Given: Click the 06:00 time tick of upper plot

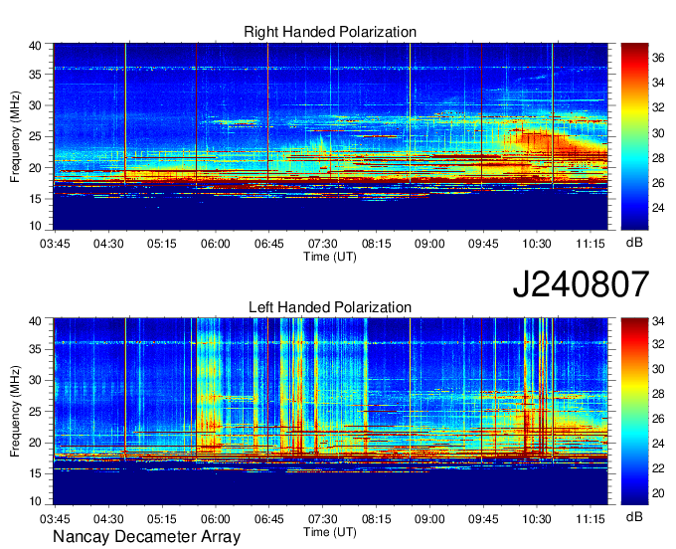Looking at the screenshot, I should pos(215,244).
